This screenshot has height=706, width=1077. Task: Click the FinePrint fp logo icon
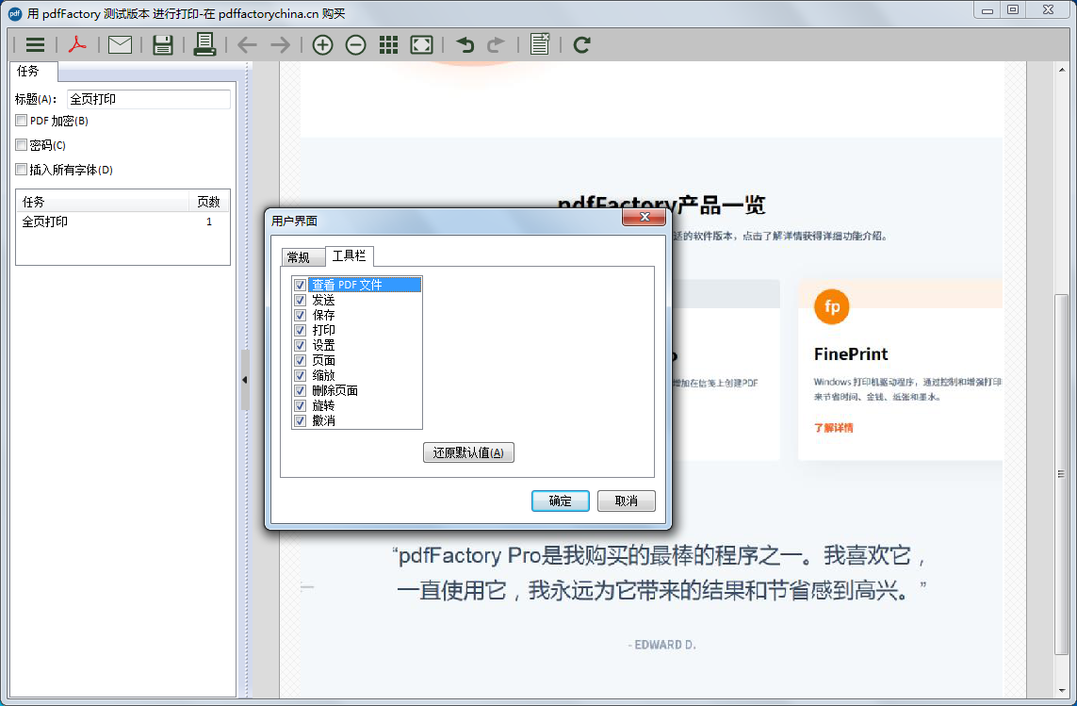[x=832, y=306]
